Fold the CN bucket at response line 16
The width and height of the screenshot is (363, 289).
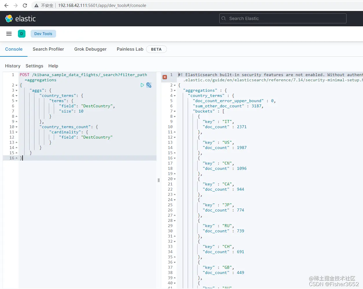[175, 158]
